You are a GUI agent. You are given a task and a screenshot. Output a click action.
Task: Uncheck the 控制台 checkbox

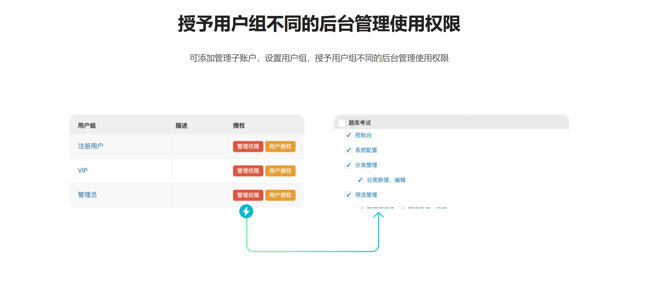tap(348, 135)
